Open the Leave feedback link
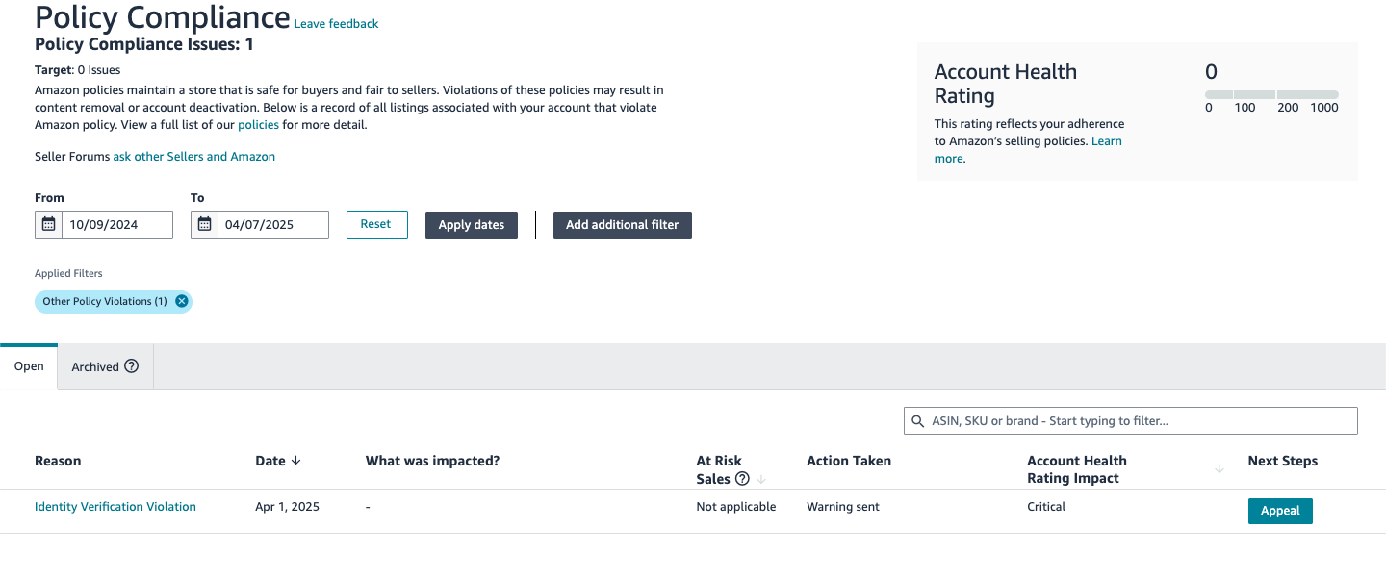Screen dimensions: 1386x578 (336, 24)
